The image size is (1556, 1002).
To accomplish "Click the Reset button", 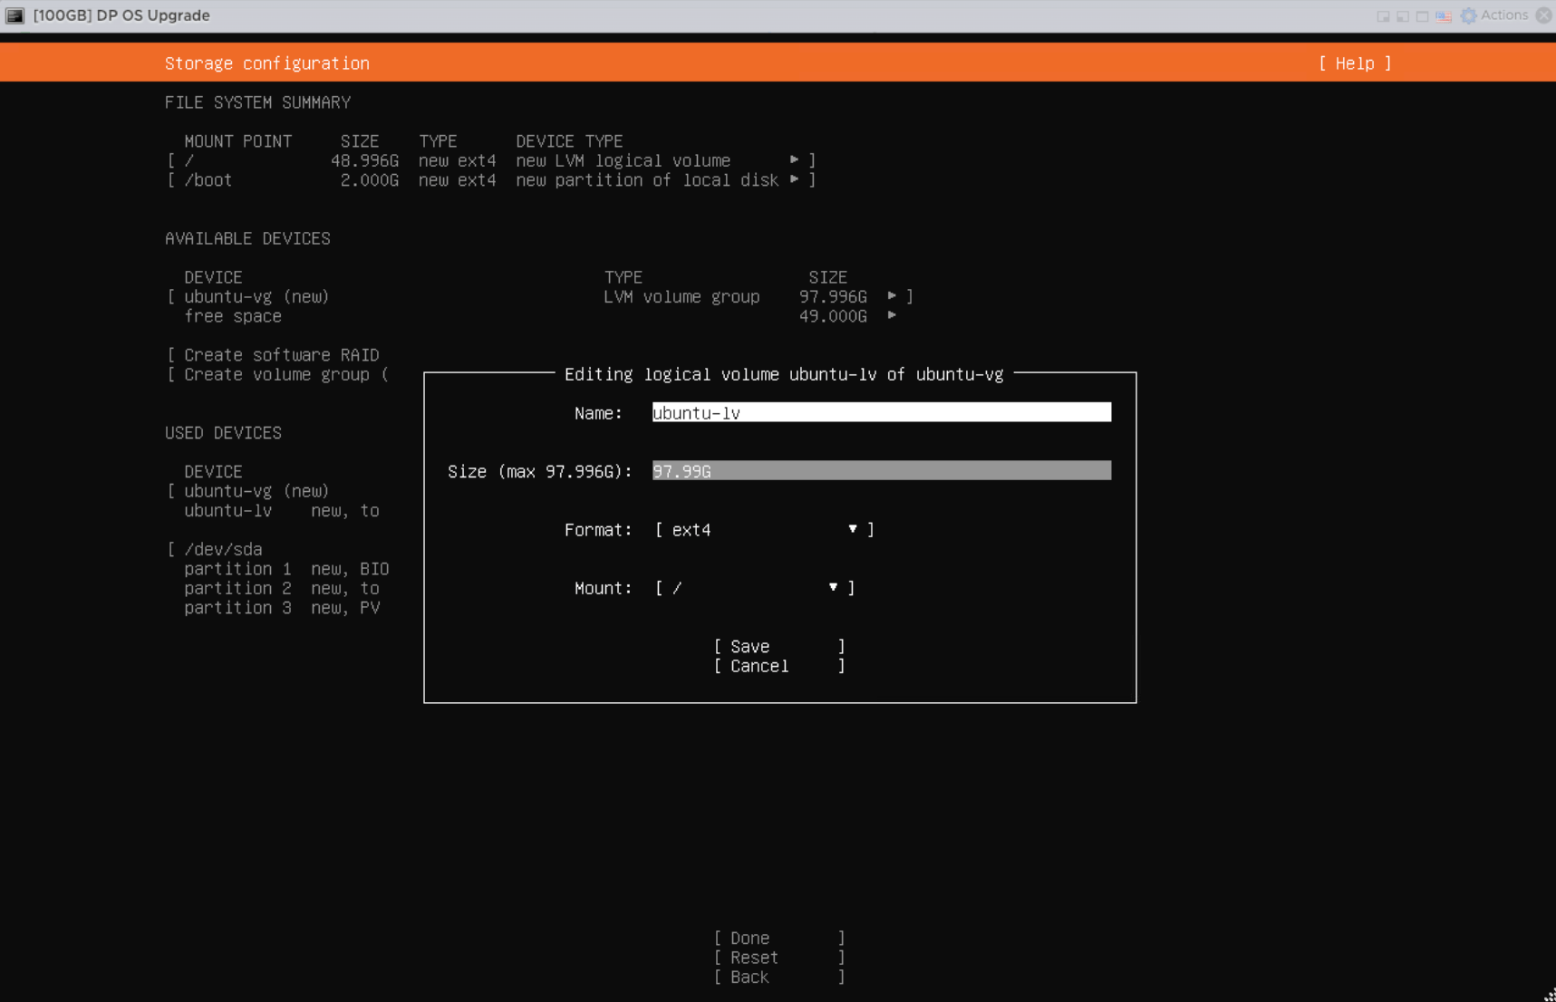I will coord(779,958).
